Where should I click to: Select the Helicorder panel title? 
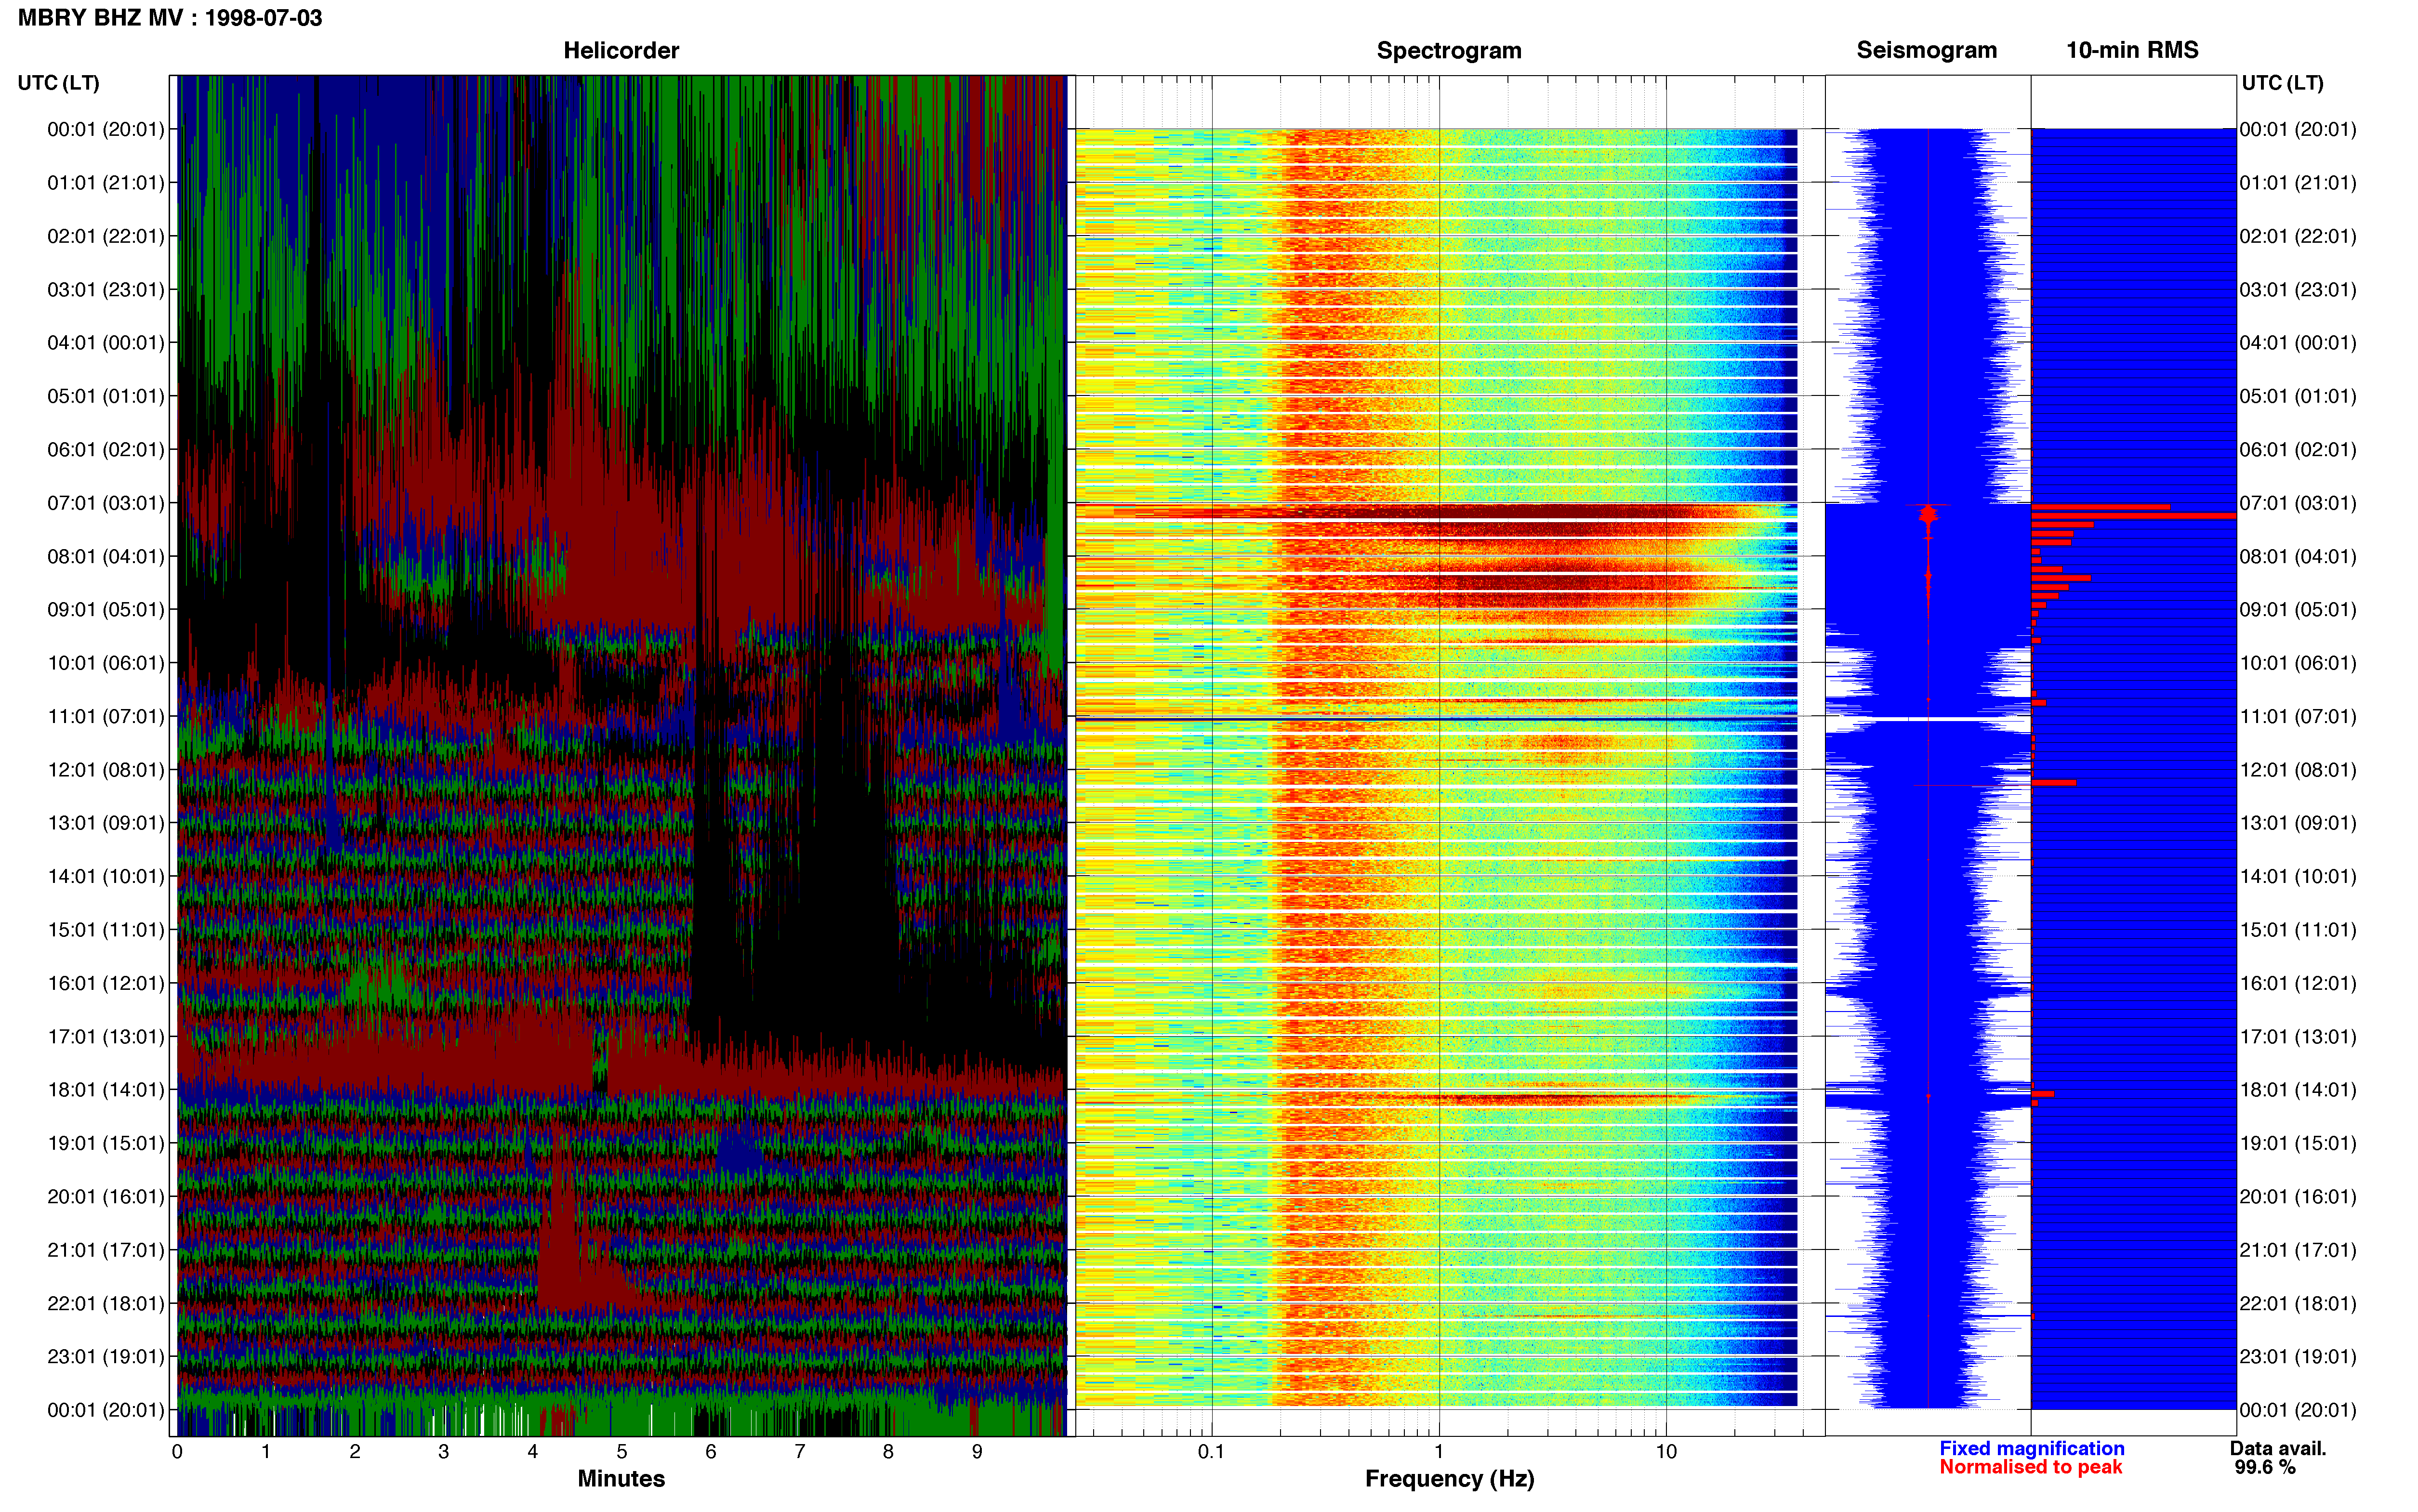click(x=621, y=50)
